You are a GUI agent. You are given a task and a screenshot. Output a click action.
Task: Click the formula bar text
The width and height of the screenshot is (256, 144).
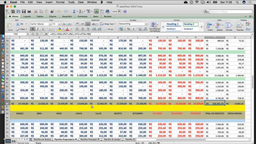click(70, 34)
